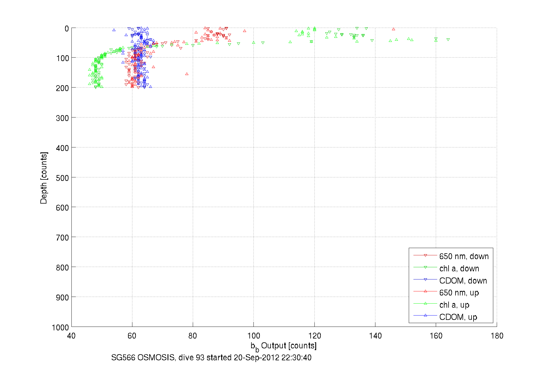Click the red triangle marker near 146 counts at surface

pos(393,29)
